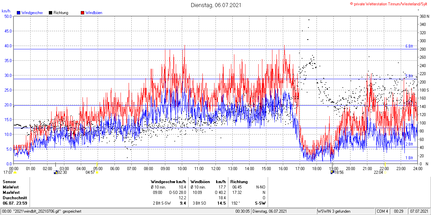Click the 00:29 status bar entry
431x215 pixels.
pyautogui.click(x=399, y=211)
